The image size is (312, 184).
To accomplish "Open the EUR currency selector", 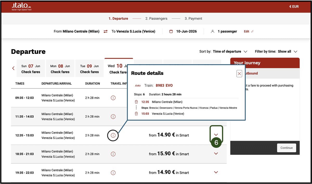I will tap(294, 7).
